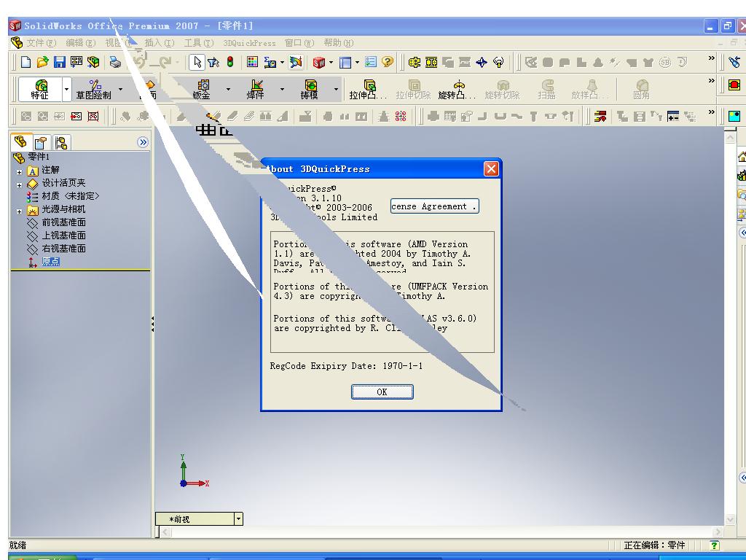Select the 右视基准面 Right Plane item
Viewport: 746px width, 560px height.
pyautogui.click(x=57, y=249)
